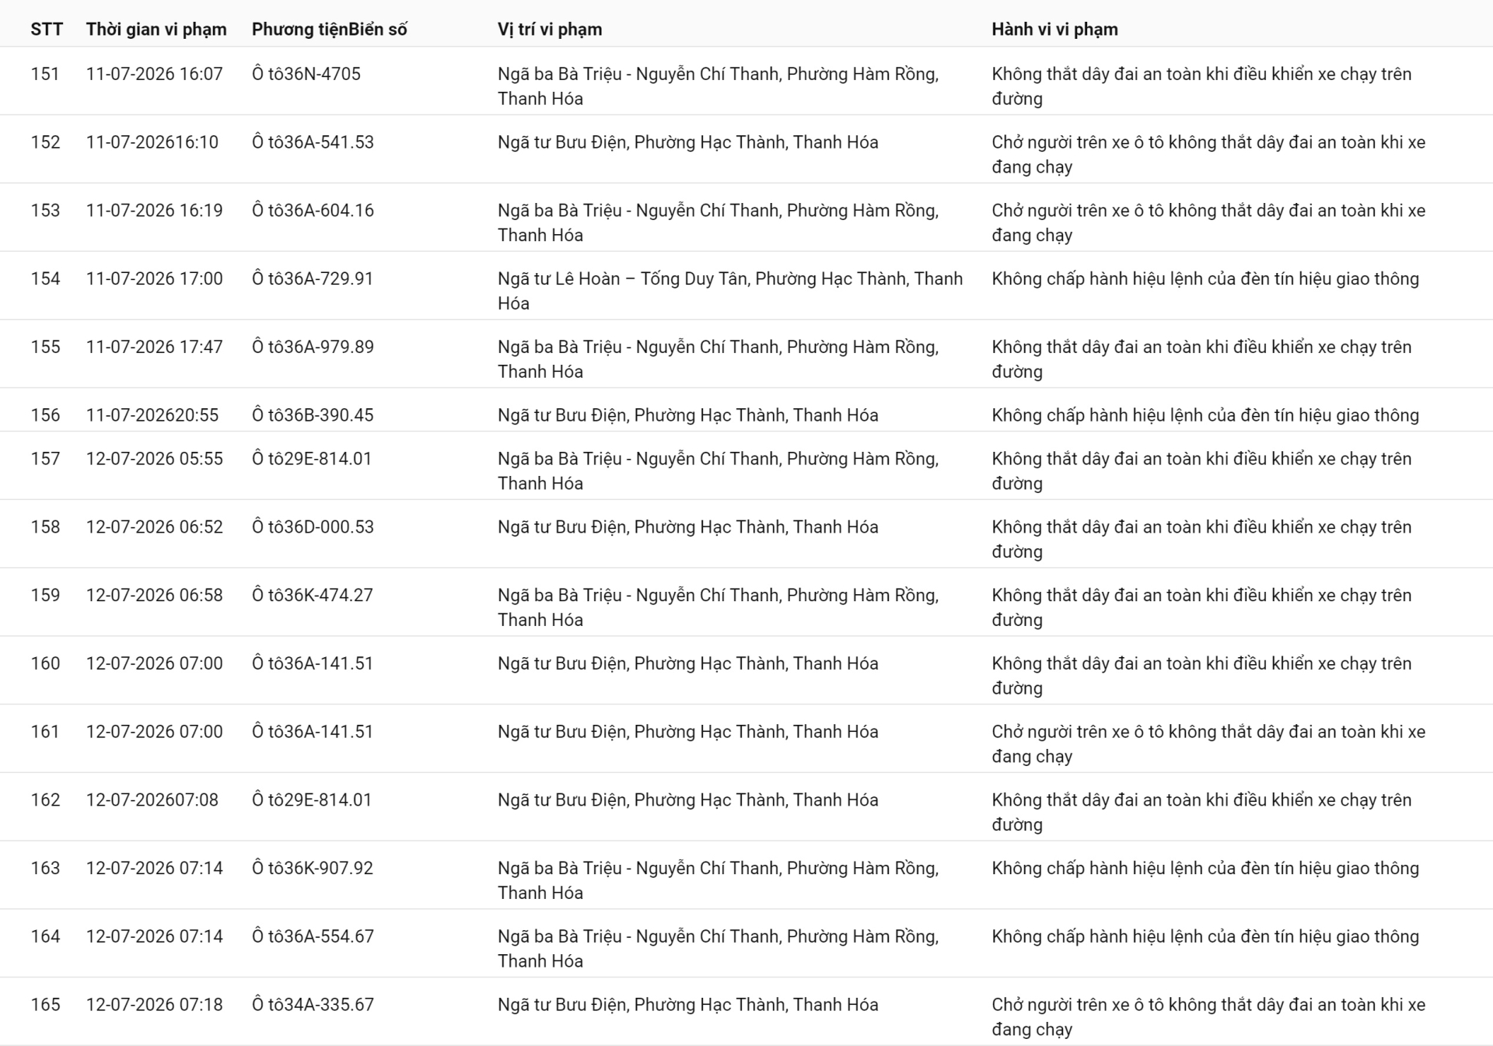Viewport: 1493px width, 1046px height.
Task: Select row 157 timestamp 12-07-2026 05:55
Action: (x=154, y=459)
